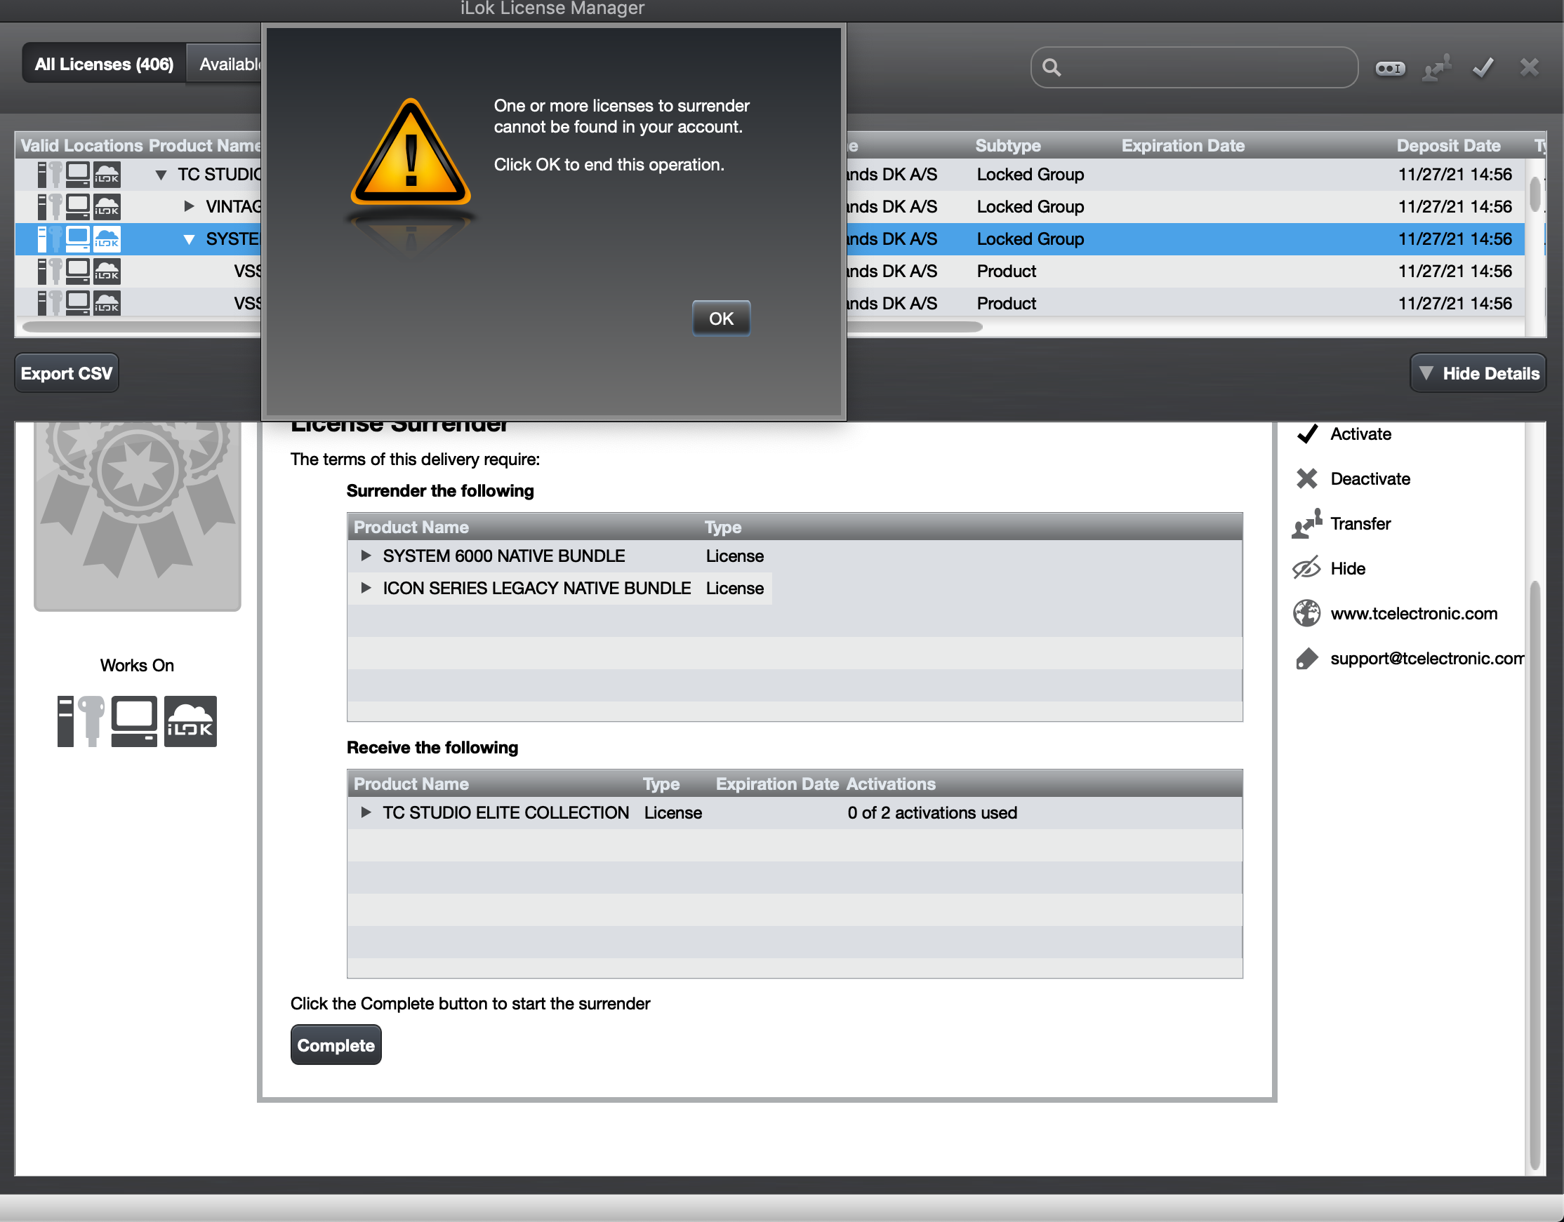This screenshot has width=1564, height=1222.
Task: Click the deactivate X toolbar icon
Action: (x=1529, y=67)
